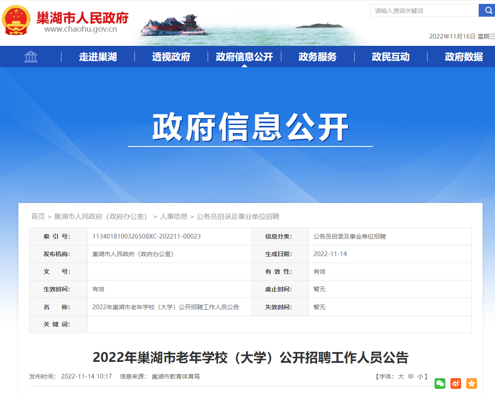
Task: Click the blue search magnifier button
Action: click(487, 10)
